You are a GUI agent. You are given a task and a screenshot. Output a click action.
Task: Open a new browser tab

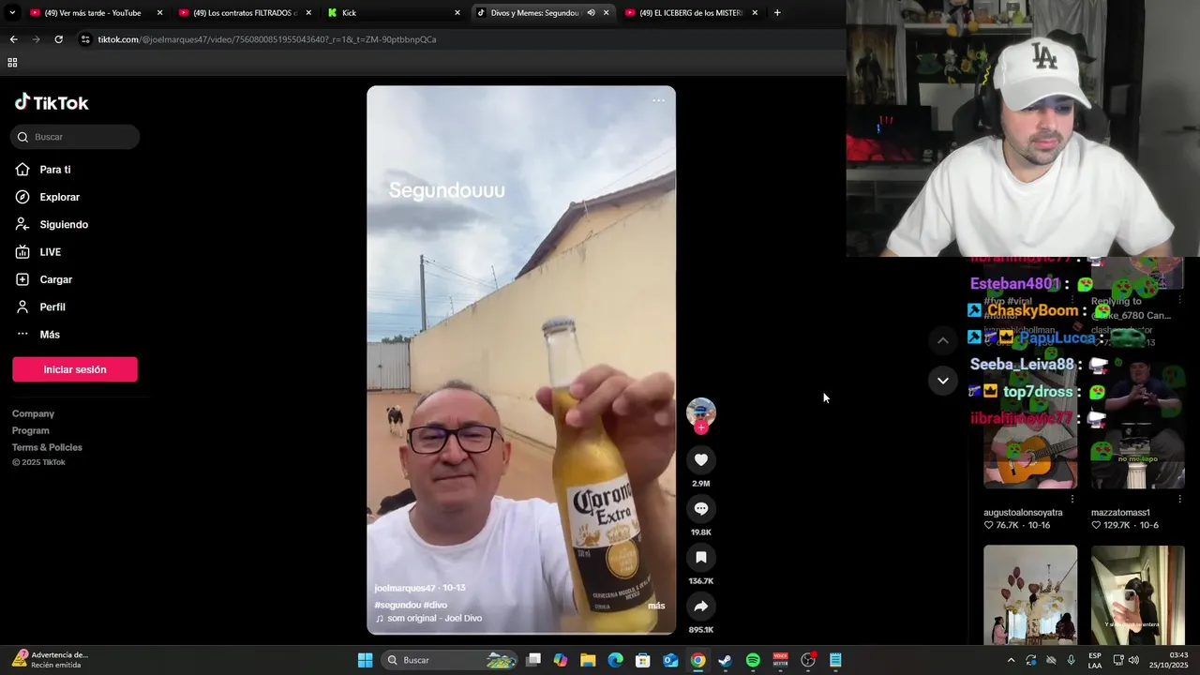point(777,13)
